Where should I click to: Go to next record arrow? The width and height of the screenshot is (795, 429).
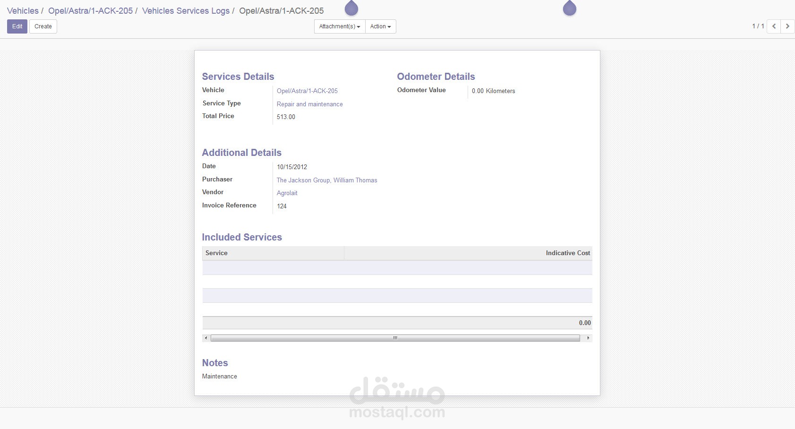point(787,26)
